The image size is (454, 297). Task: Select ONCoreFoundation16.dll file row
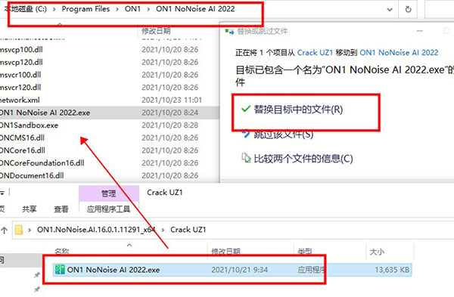pos(110,163)
